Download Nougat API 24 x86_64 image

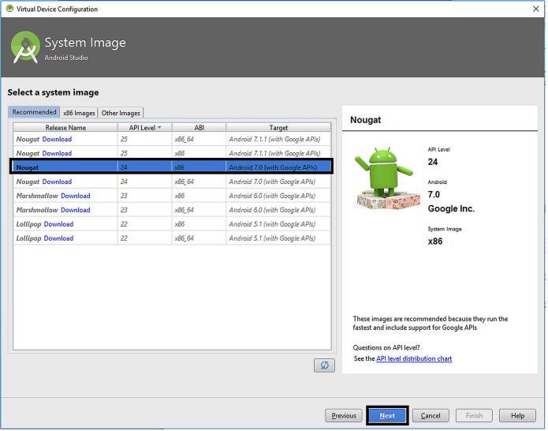(x=57, y=182)
